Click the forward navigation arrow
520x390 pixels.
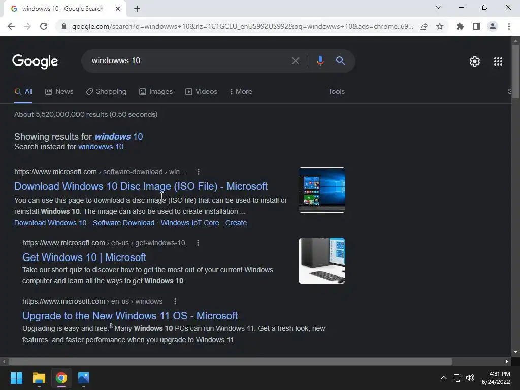pos(27,26)
